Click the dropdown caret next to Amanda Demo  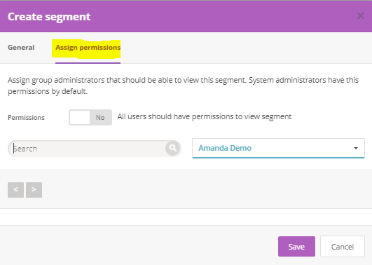pos(356,148)
